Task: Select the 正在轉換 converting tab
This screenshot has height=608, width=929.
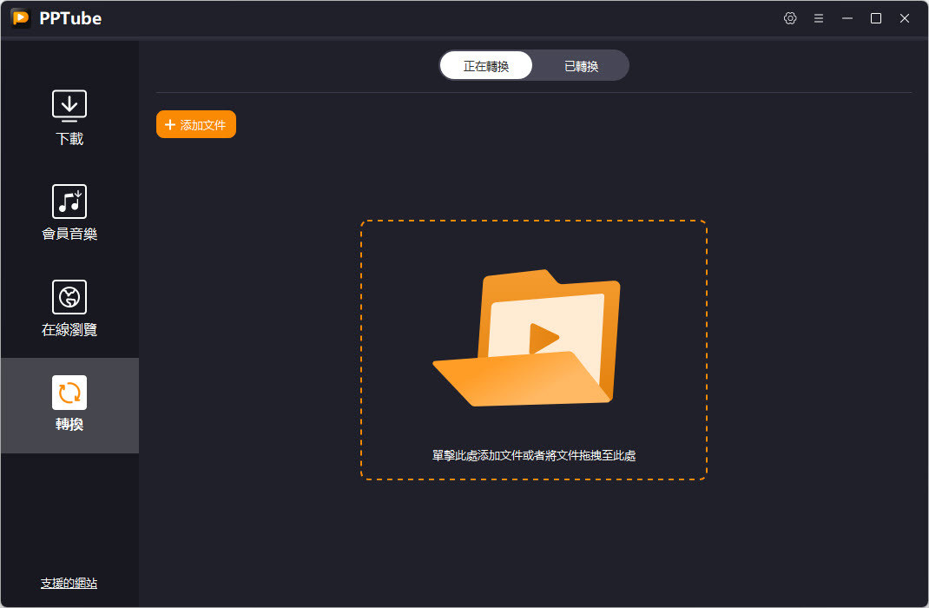Action: coord(486,65)
